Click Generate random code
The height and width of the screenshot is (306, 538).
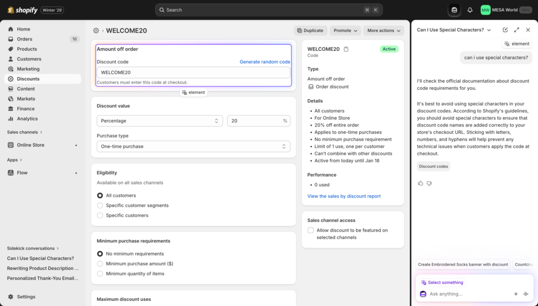coord(265,61)
